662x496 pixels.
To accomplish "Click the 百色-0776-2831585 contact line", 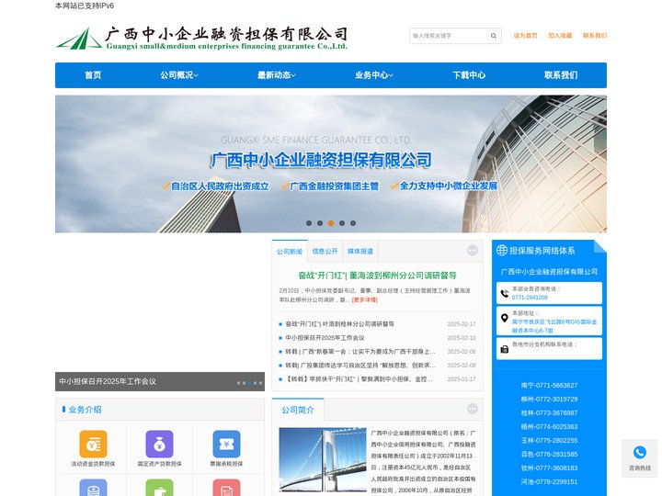I will pyautogui.click(x=549, y=455).
